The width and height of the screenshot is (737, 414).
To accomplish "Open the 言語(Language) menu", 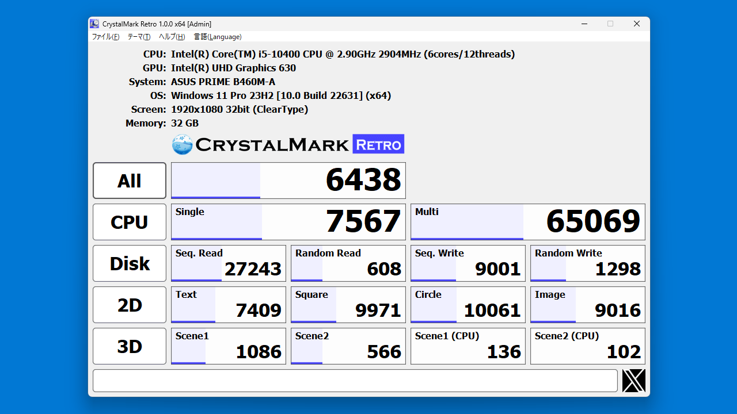I will coord(218,37).
